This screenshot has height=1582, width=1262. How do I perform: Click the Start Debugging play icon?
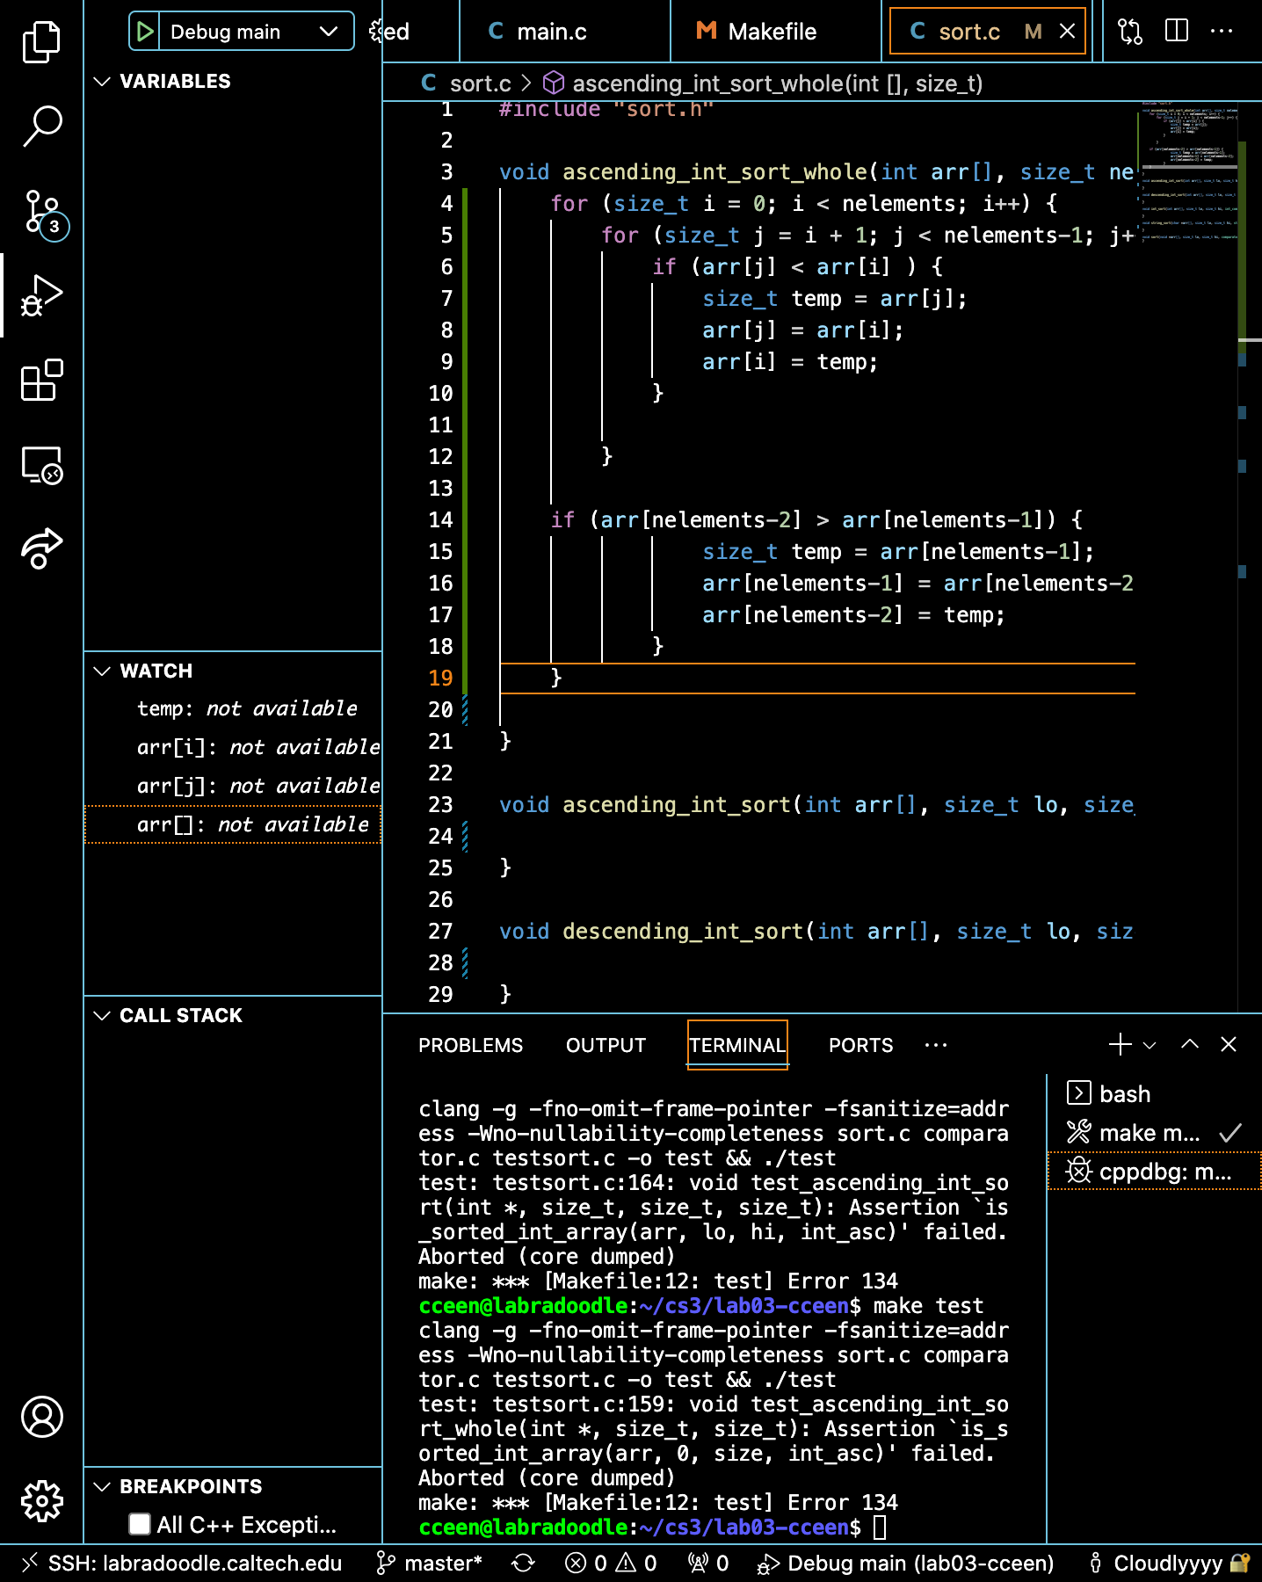(x=145, y=32)
